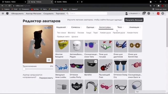Expand the Одежда dropdown
This screenshot has height=94, width=168.
tap(91, 27)
